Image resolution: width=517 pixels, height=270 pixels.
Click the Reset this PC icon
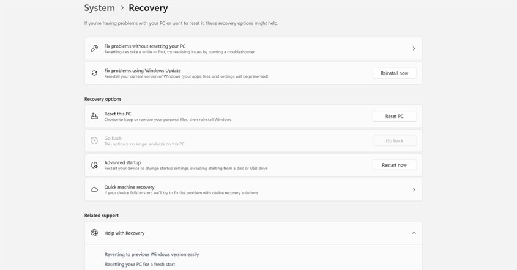pos(94,116)
